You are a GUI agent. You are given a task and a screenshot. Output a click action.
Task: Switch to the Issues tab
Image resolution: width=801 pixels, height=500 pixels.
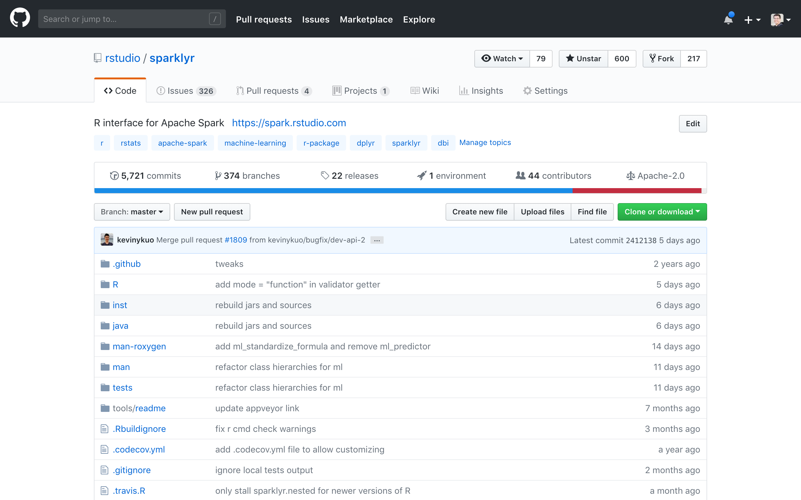tap(186, 91)
